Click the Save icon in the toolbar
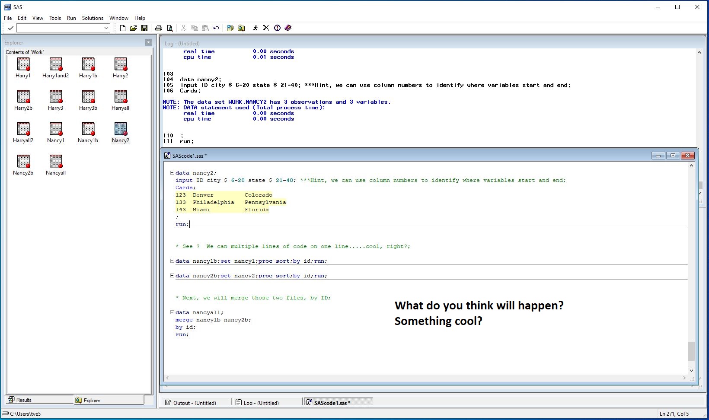 click(x=144, y=28)
